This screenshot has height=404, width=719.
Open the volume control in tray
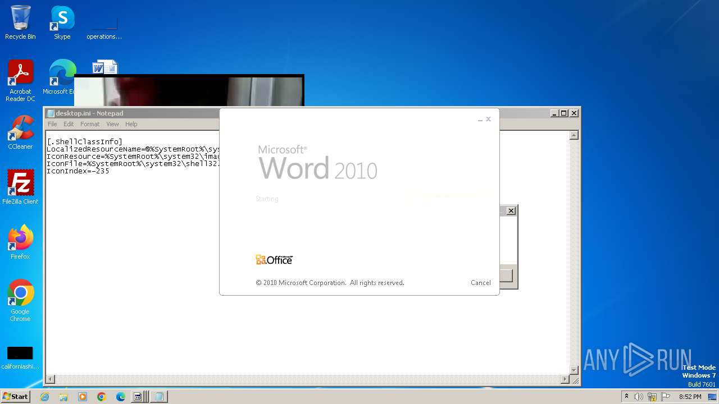(x=639, y=397)
